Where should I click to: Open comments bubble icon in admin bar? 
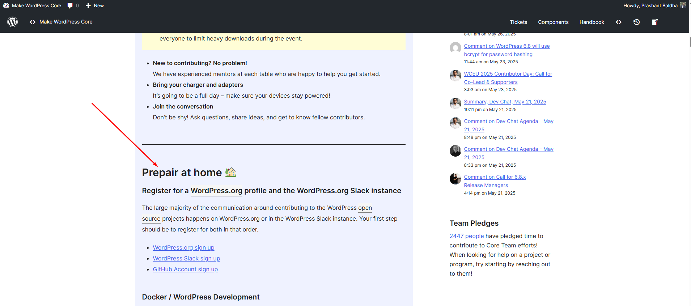[x=70, y=5]
